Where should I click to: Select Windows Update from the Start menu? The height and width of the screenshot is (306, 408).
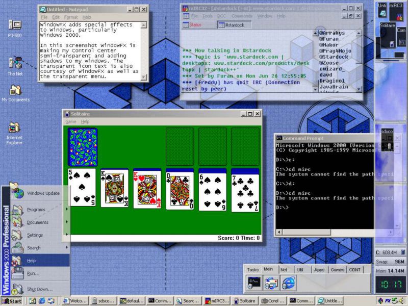43,193
